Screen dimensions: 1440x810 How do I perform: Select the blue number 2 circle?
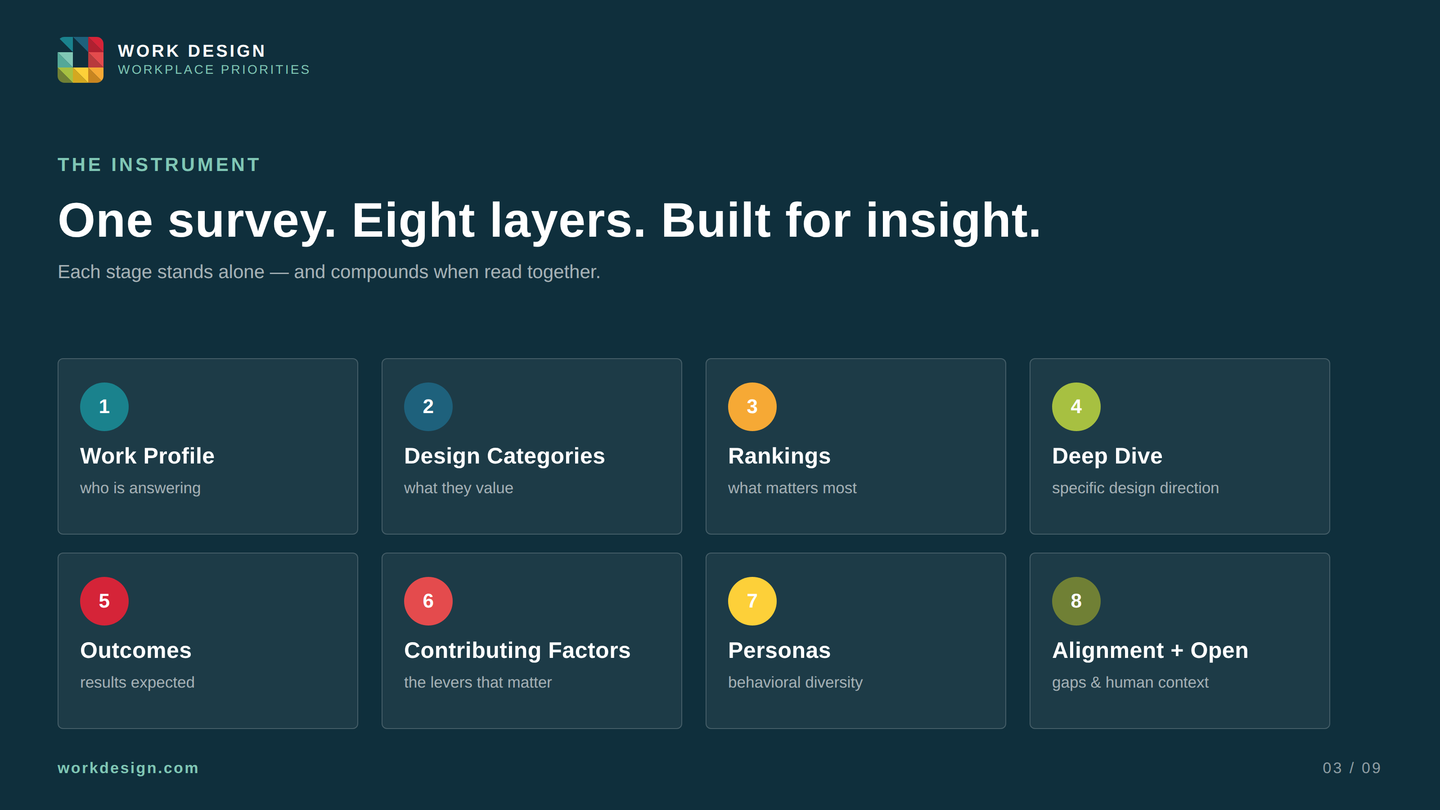[x=428, y=406]
